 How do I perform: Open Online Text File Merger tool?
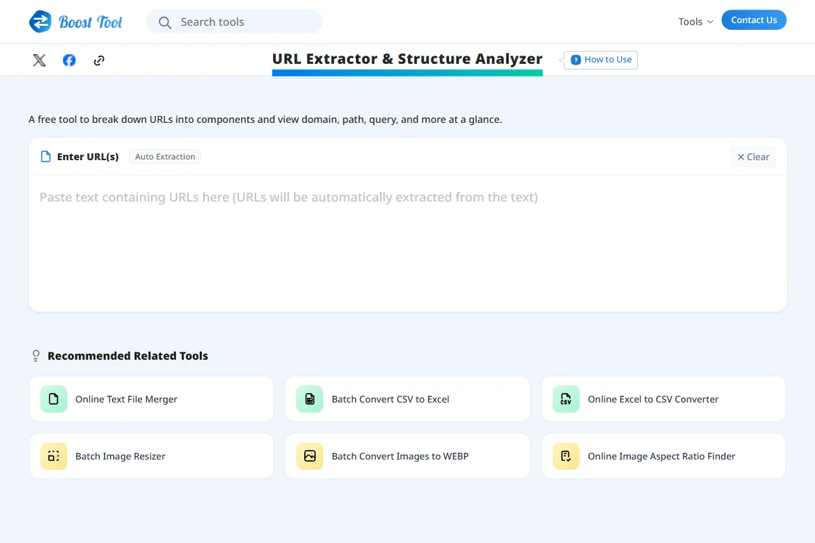click(x=151, y=399)
